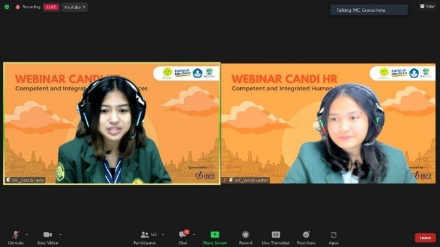Expand audio options arrow next to Unmute
The height and width of the screenshot is (247, 440).
pyautogui.click(x=27, y=235)
